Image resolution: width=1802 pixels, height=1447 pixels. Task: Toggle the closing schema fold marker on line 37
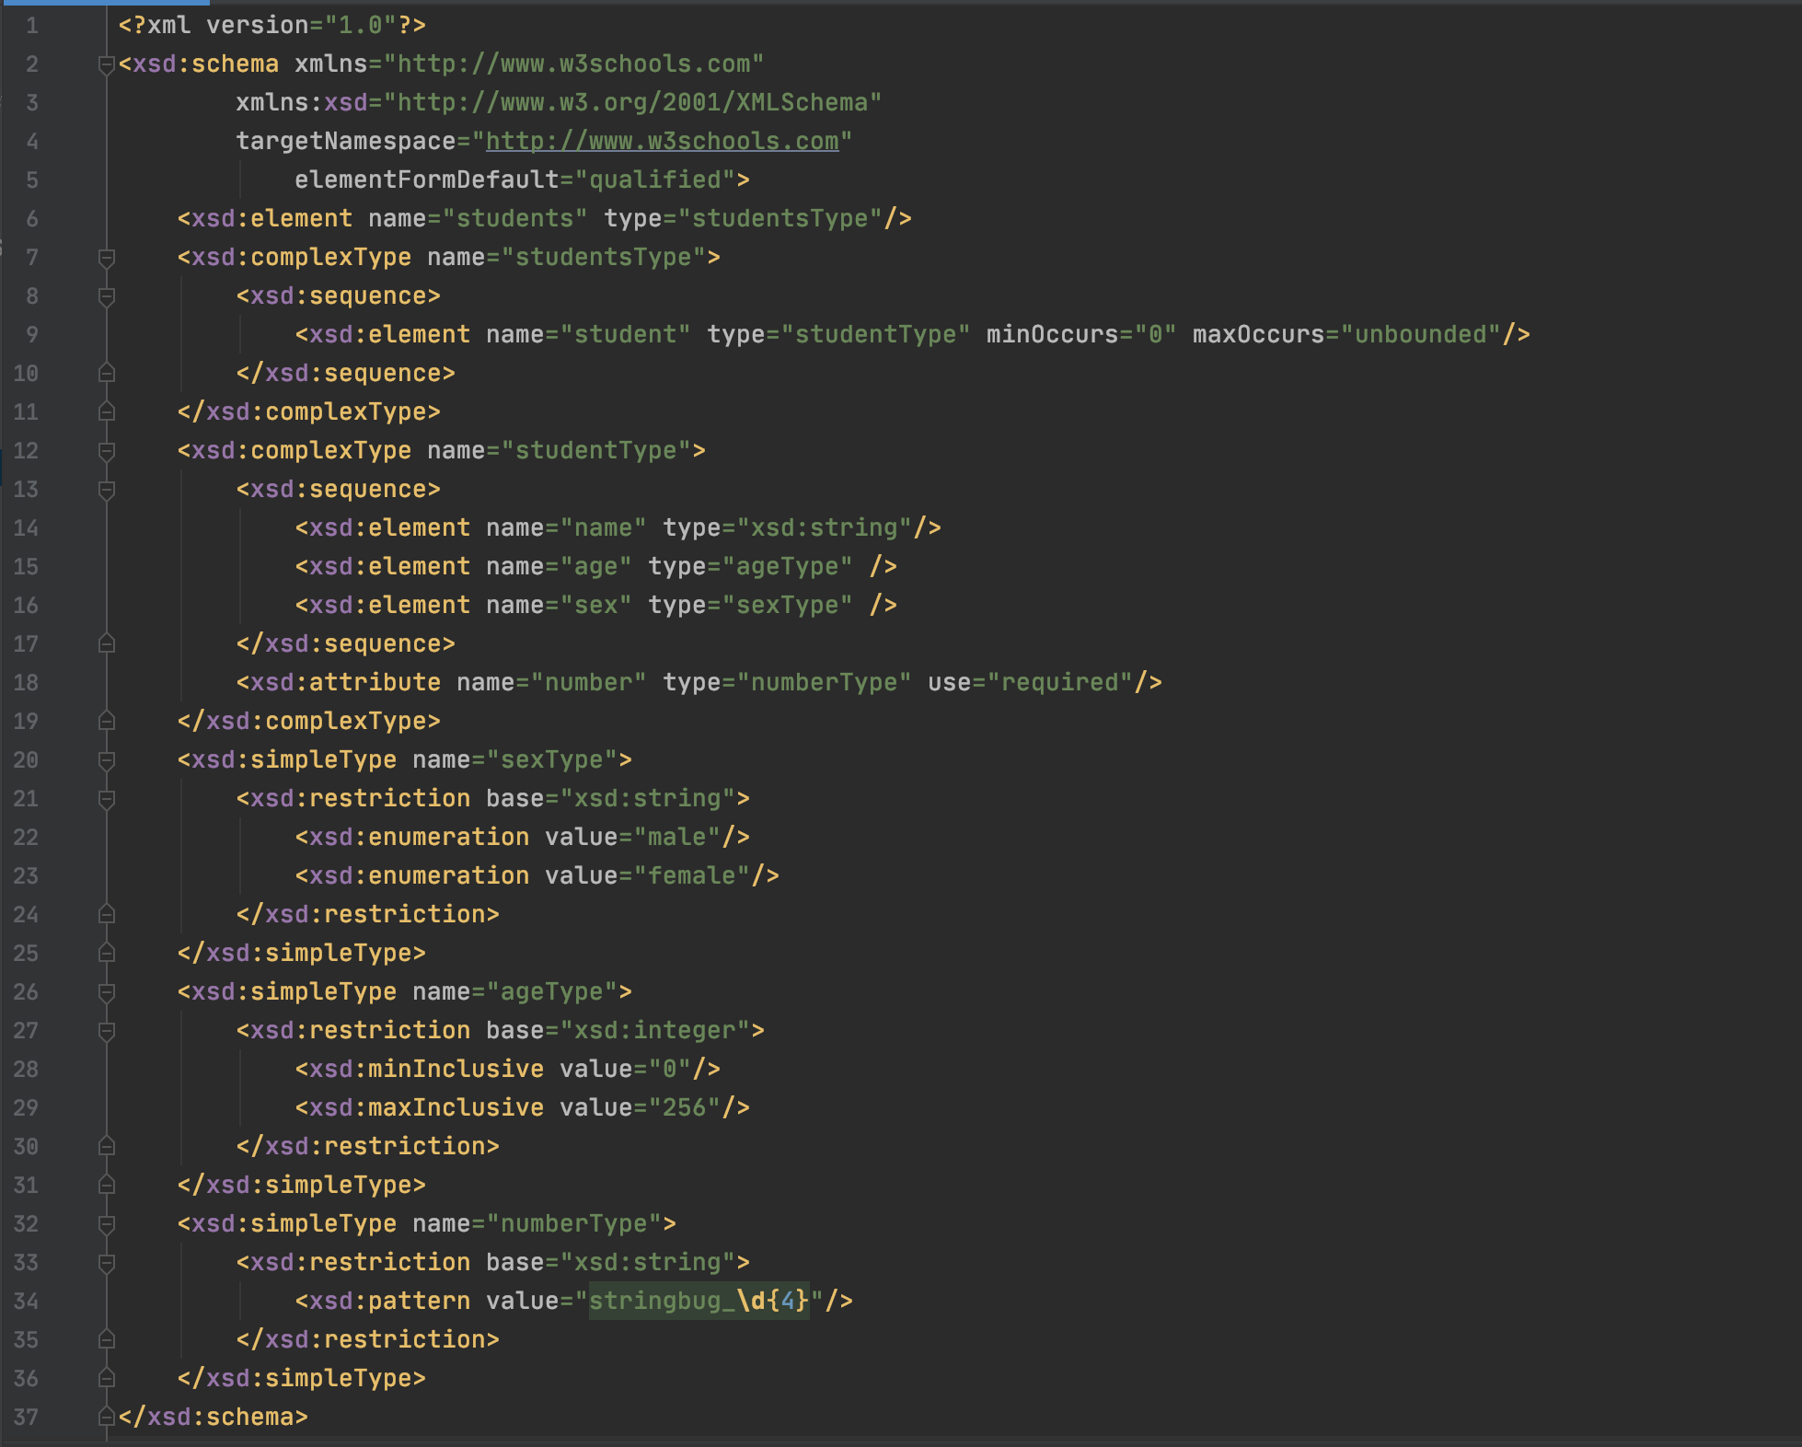tap(107, 1418)
